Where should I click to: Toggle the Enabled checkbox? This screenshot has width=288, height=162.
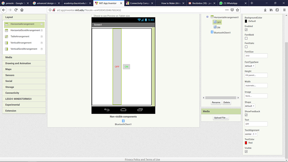[246, 30]
